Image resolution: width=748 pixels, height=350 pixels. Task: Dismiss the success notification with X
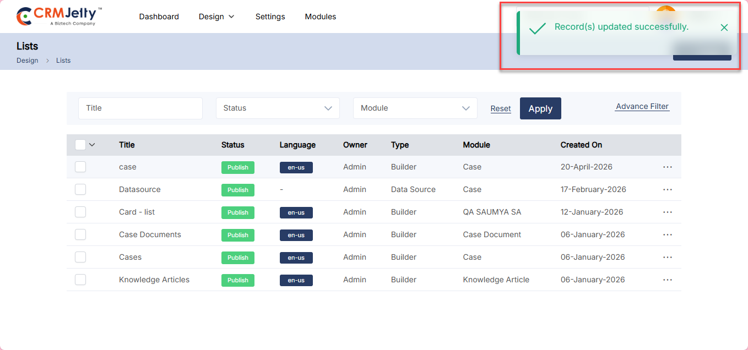pos(724,28)
